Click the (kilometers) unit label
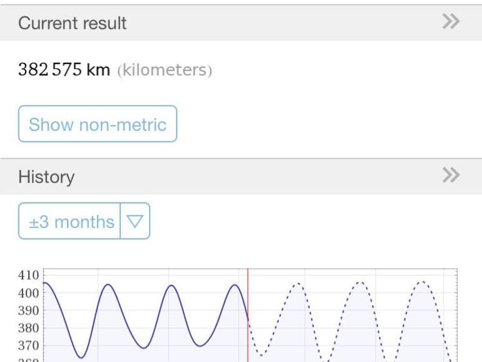The height and width of the screenshot is (362, 482). (x=164, y=70)
